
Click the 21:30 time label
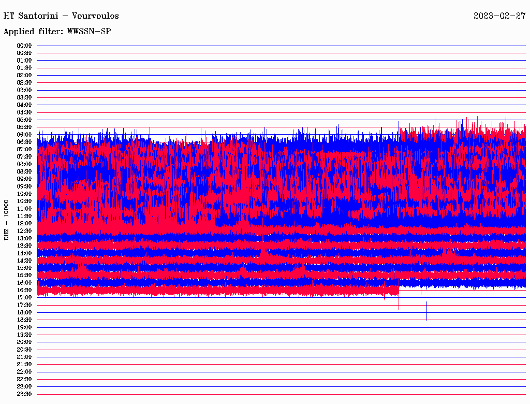[24, 364]
